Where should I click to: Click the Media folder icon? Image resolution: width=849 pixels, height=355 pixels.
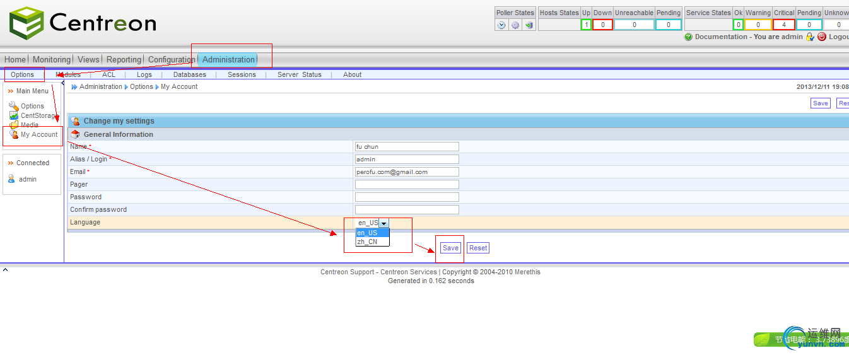(14, 124)
